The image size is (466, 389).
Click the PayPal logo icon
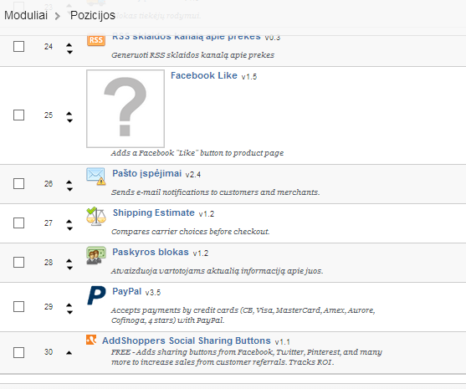(x=96, y=295)
